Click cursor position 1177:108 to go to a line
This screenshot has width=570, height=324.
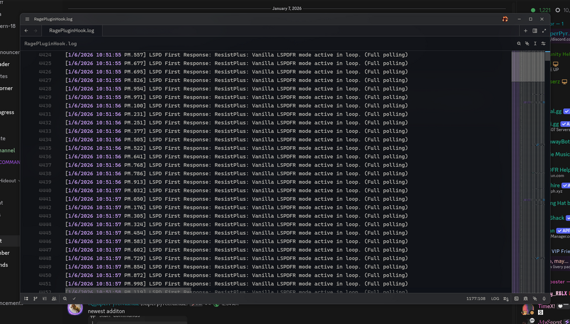coord(476,298)
